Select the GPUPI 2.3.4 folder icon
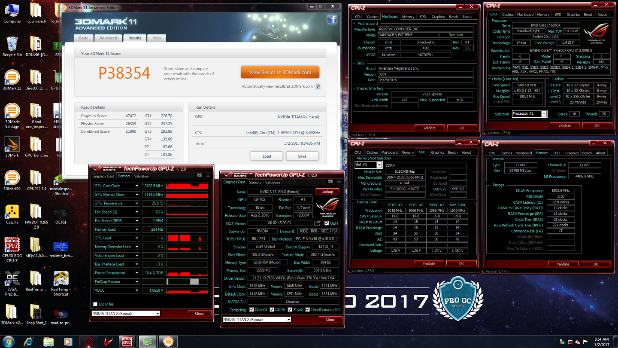The width and height of the screenshot is (618, 348). [36, 180]
